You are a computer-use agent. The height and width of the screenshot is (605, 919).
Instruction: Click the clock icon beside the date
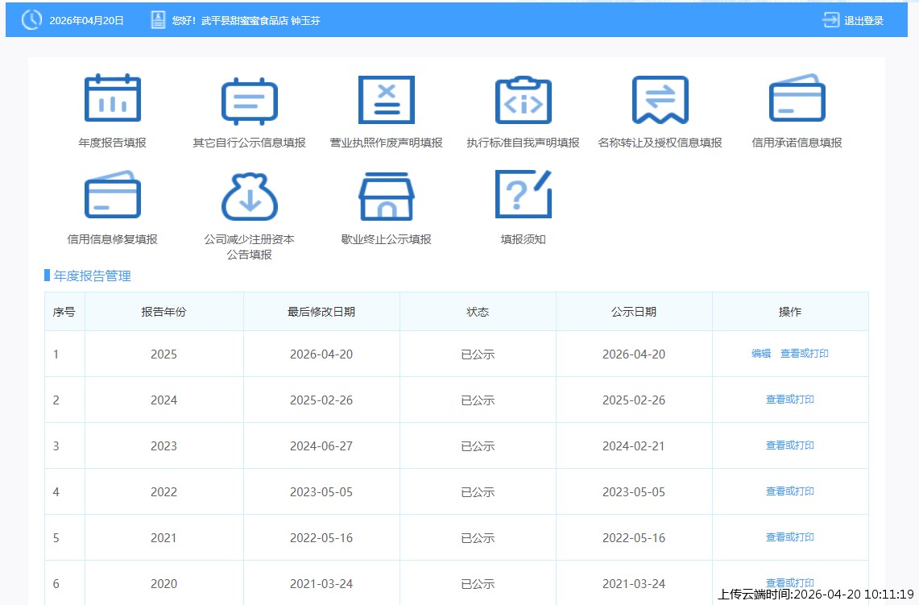pos(31,20)
